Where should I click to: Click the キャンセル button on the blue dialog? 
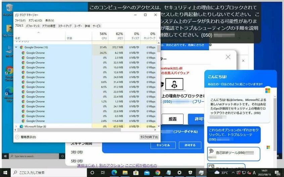pyautogui.click(x=163, y=145)
